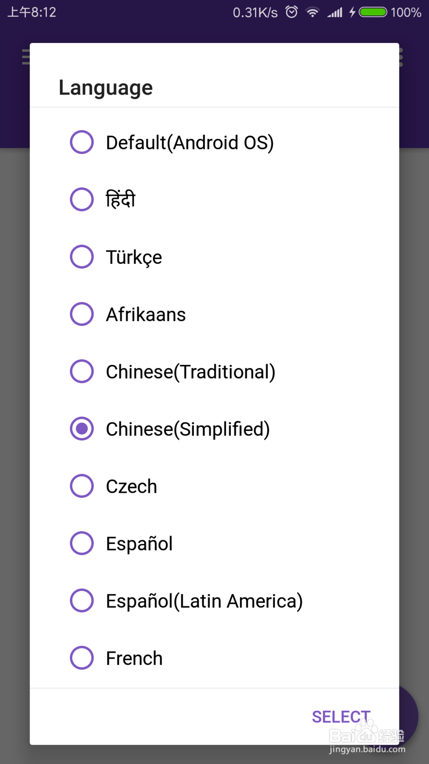Tap the French language label text
Screen dimensions: 429x764
(134, 658)
